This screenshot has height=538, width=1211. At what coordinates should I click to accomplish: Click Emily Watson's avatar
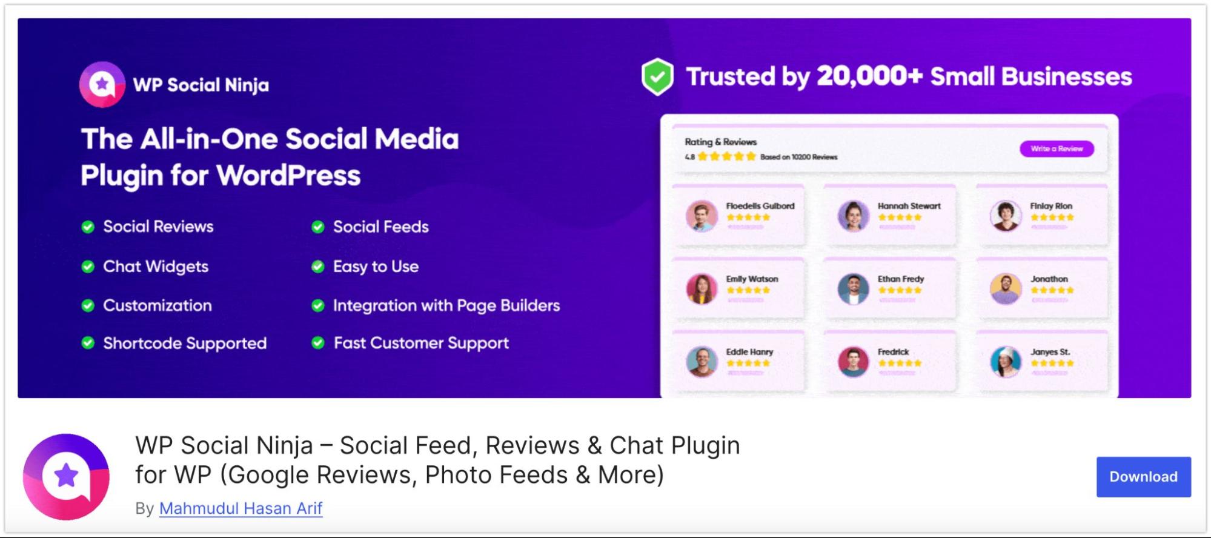(702, 288)
